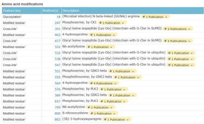This screenshot has height=124, width=204.
Task: Open position link 18
Action: click(59, 17)
